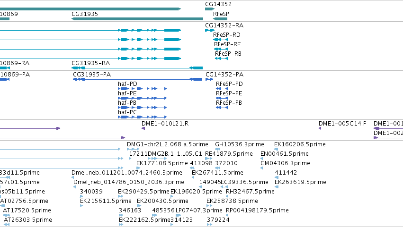Select the CG31935-RA transcript glyph line
This screenshot has height=227, width=403.
click(137, 68)
